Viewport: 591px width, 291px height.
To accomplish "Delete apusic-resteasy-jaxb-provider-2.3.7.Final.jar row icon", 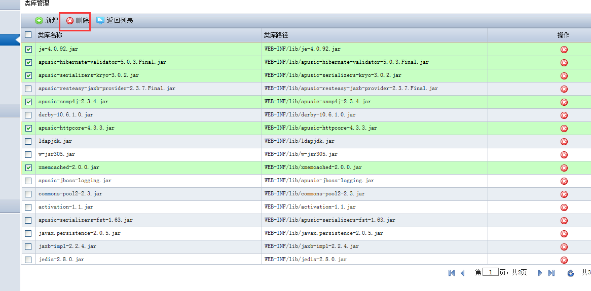I will pos(564,89).
